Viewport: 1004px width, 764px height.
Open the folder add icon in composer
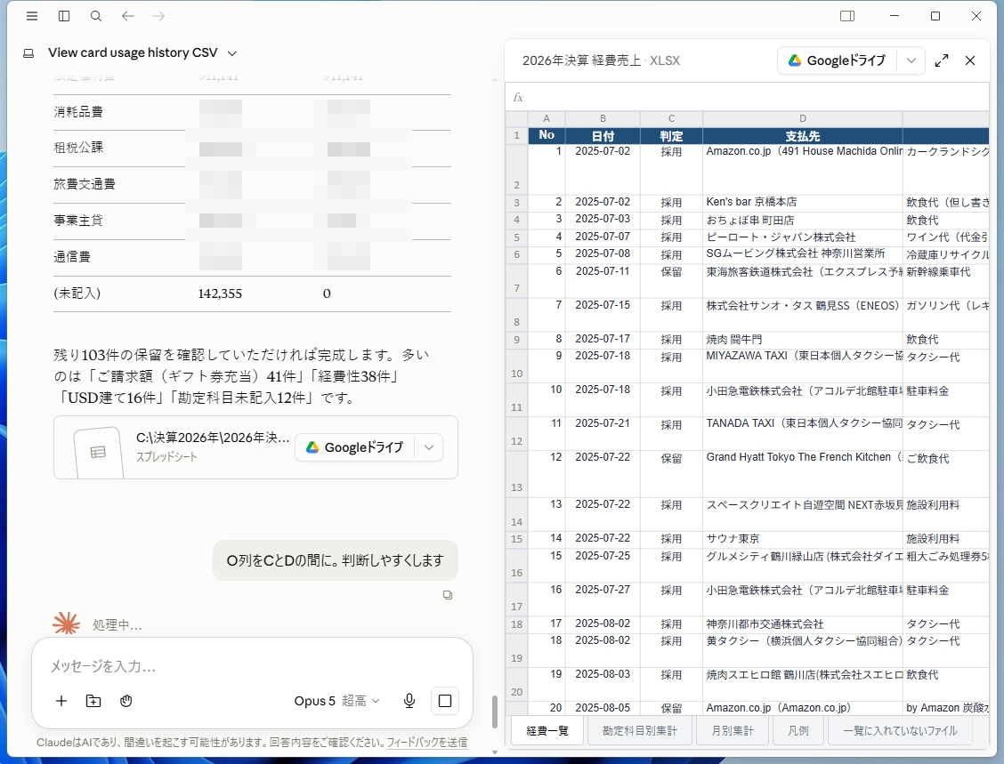coord(93,701)
